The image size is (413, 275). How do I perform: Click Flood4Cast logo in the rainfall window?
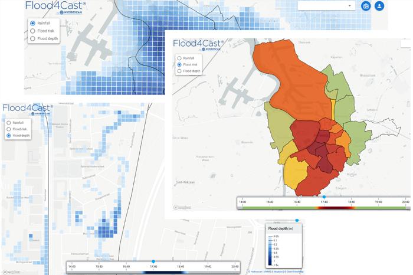[x=55, y=7]
